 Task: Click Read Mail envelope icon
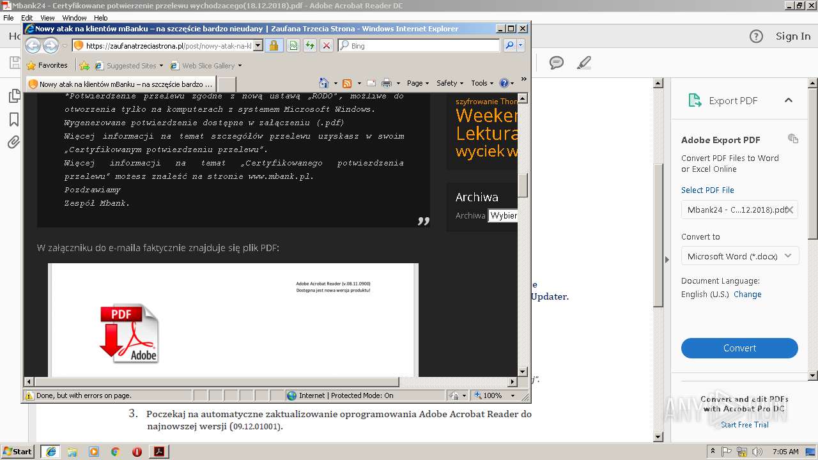pyautogui.click(x=371, y=83)
